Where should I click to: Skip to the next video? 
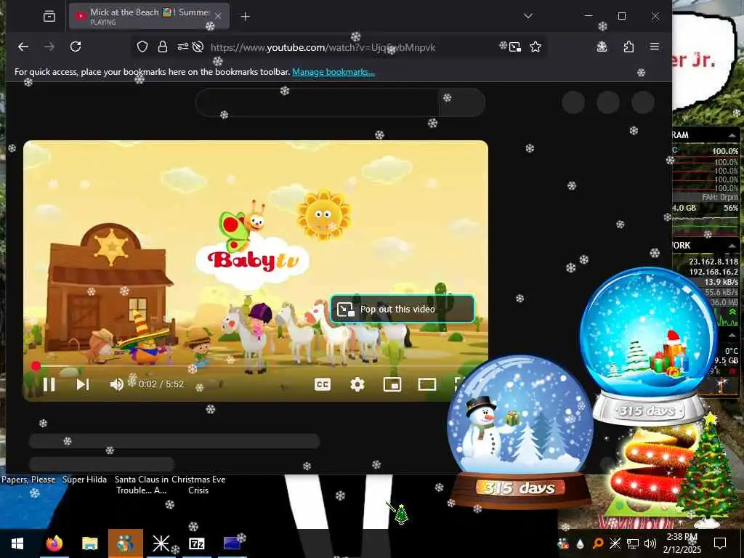point(83,384)
